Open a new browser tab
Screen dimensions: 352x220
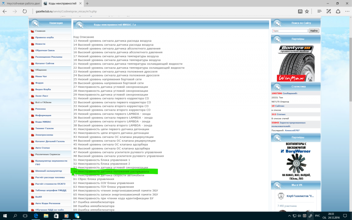pos(87,4)
